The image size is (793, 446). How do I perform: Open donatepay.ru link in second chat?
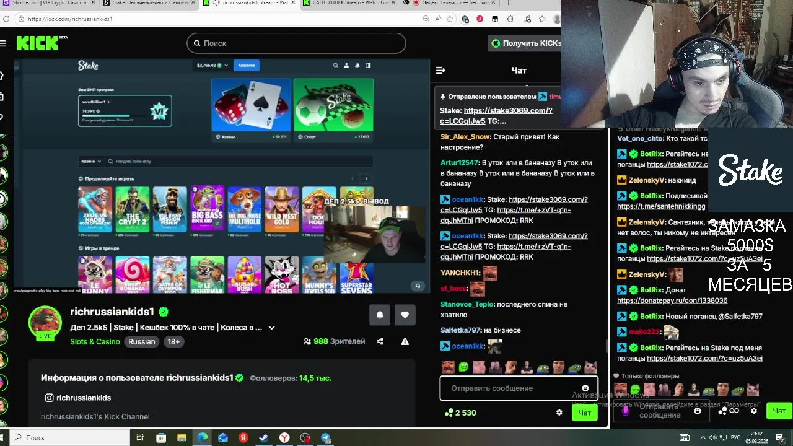[672, 300]
